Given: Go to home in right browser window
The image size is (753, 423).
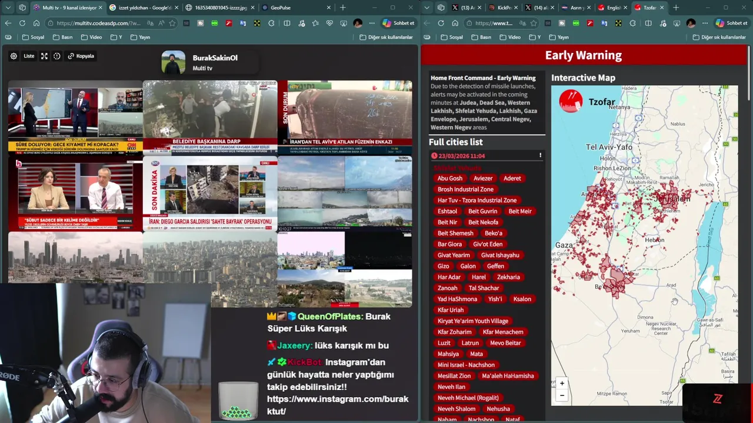Looking at the screenshot, I should (x=455, y=23).
